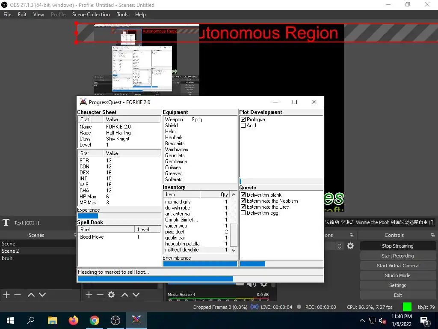Click Stop Streaming button
The width and height of the screenshot is (438, 329).
click(398, 246)
